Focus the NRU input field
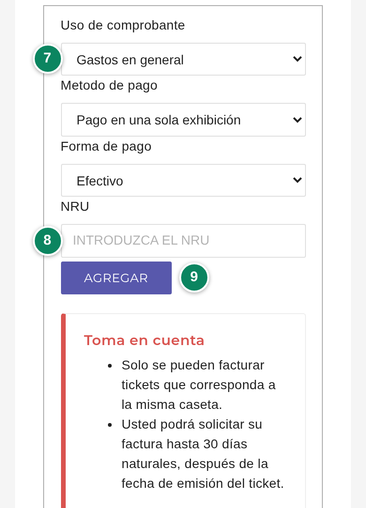 click(183, 241)
